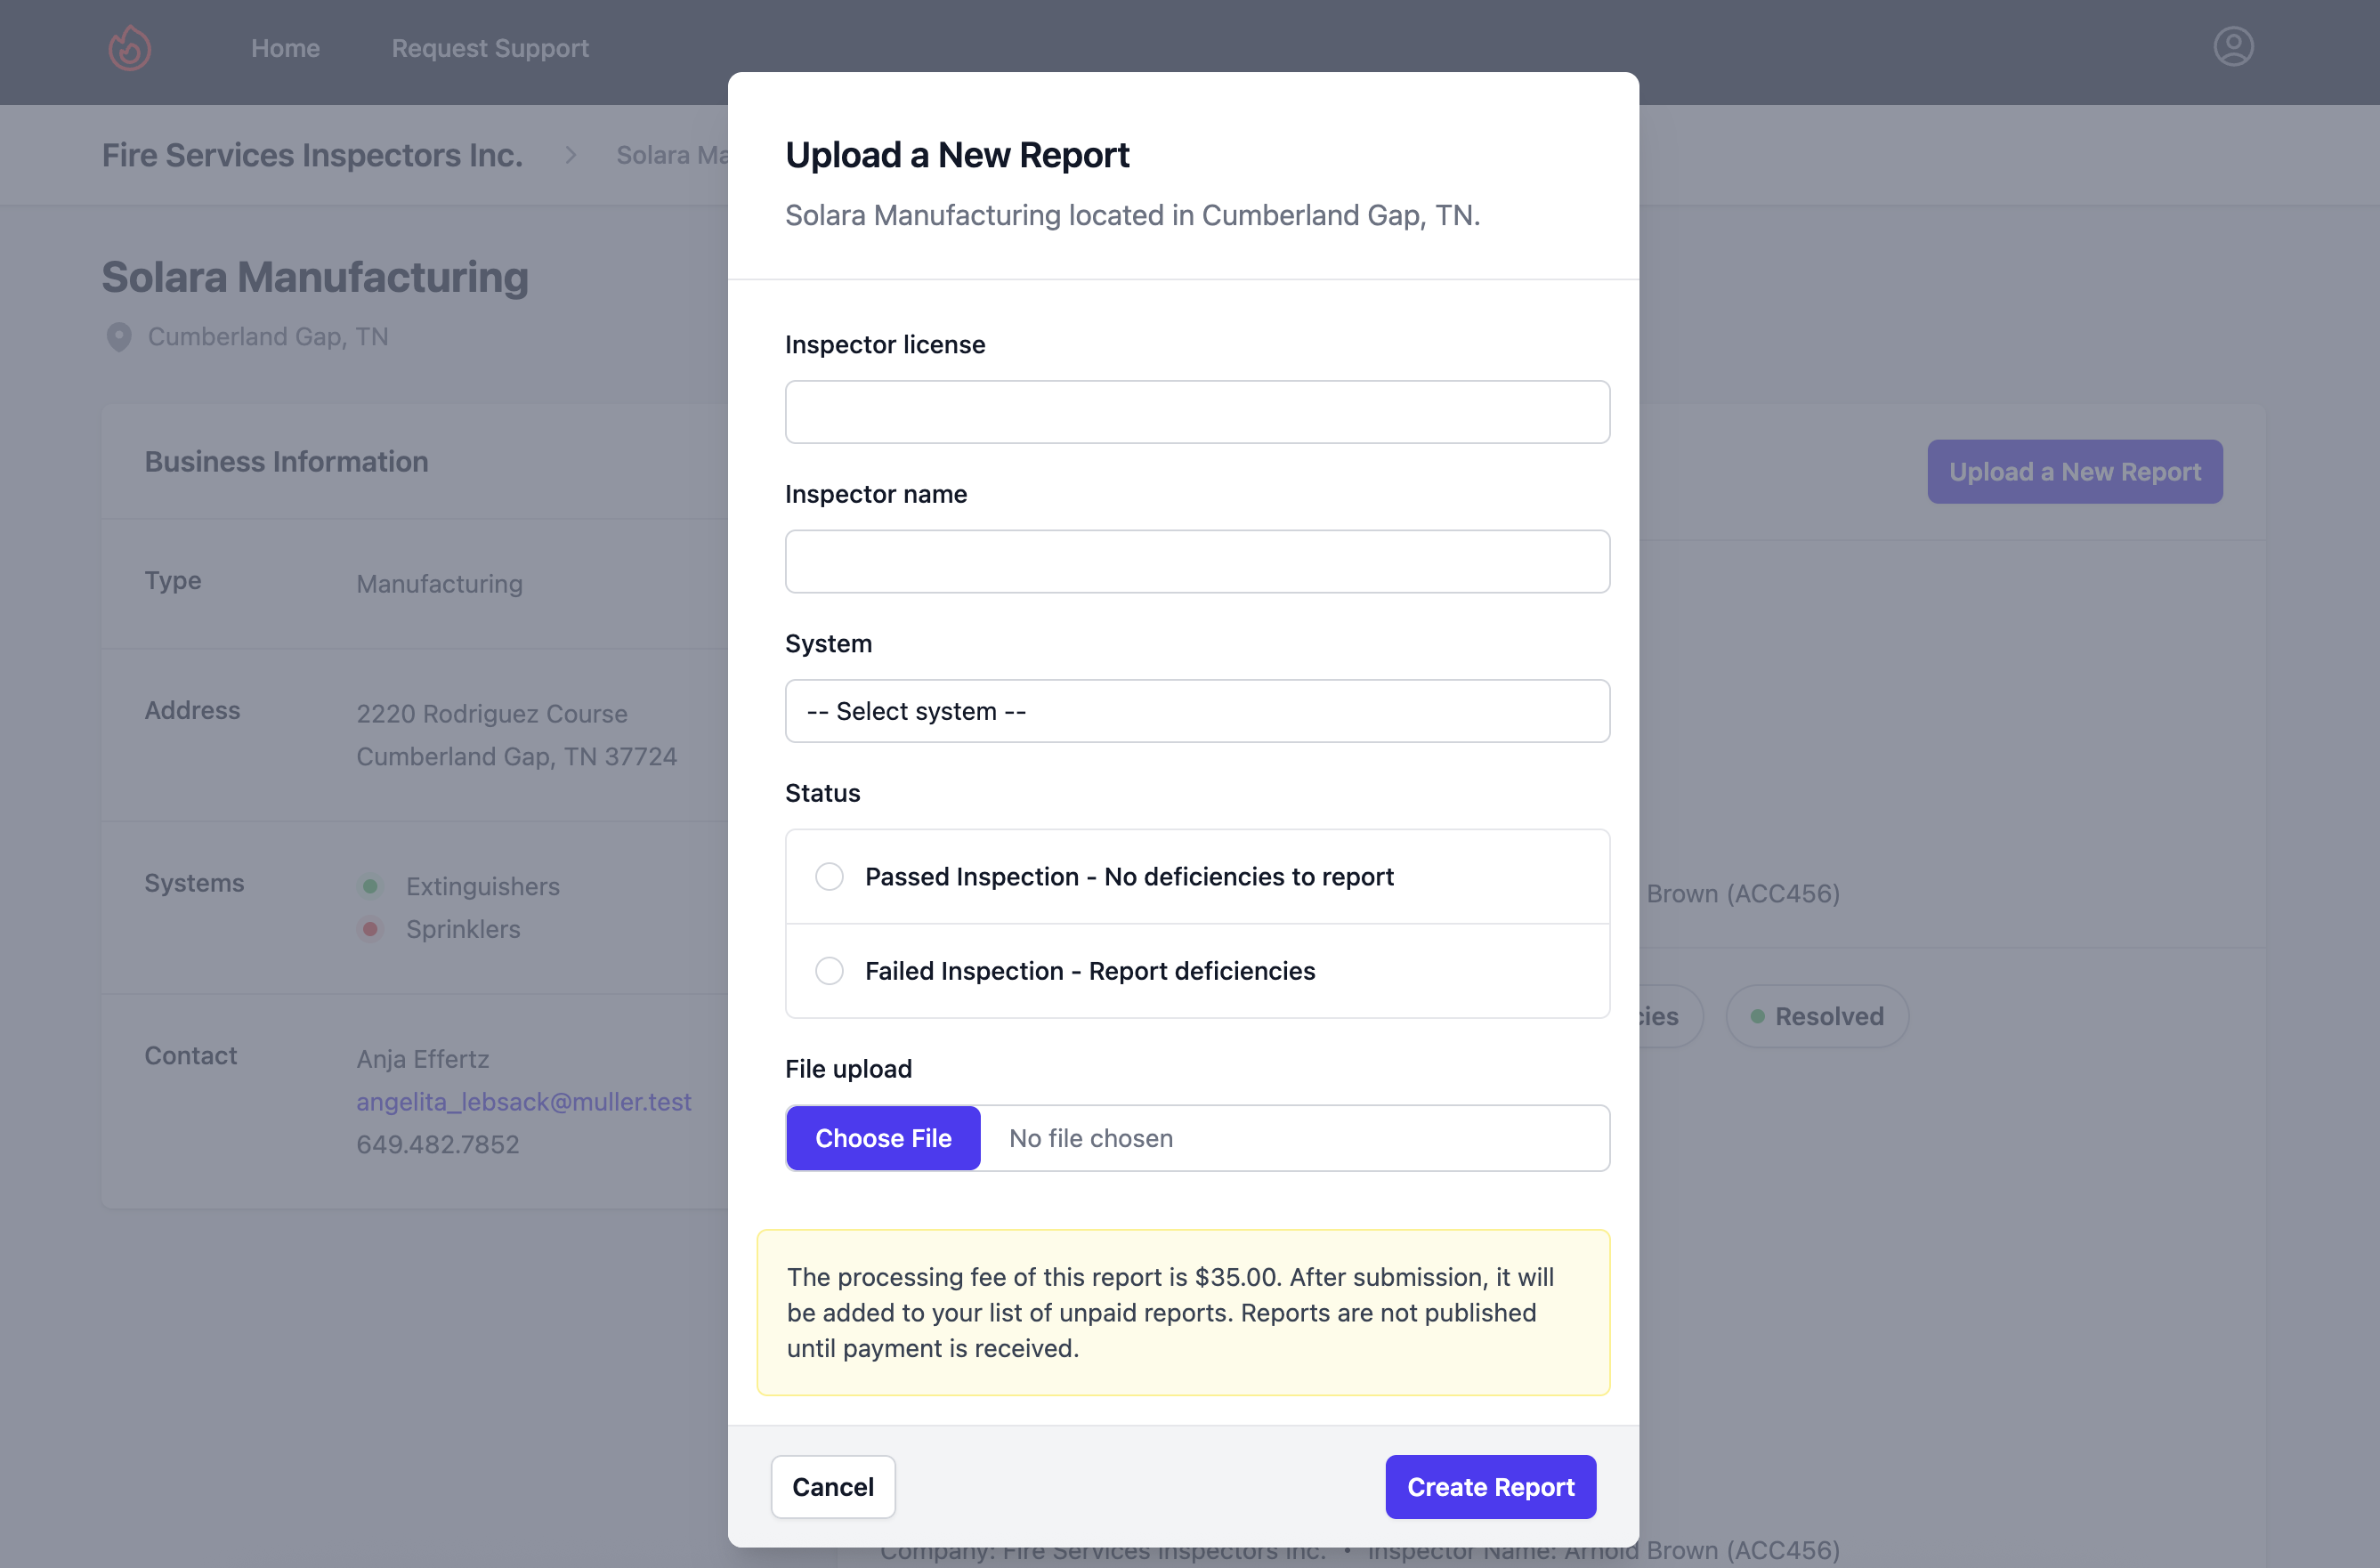The width and height of the screenshot is (2380, 1568).
Task: Click the green status dot next to Extinguishers
Action: [371, 886]
